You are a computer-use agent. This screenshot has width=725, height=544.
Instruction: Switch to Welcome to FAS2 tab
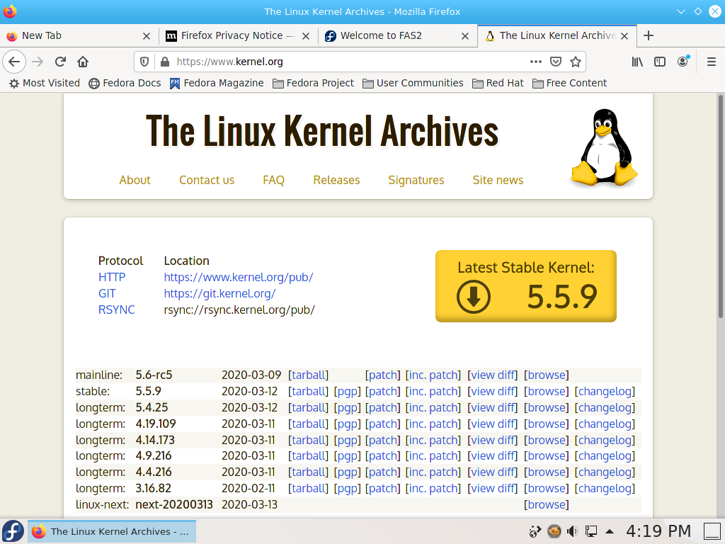tap(397, 35)
